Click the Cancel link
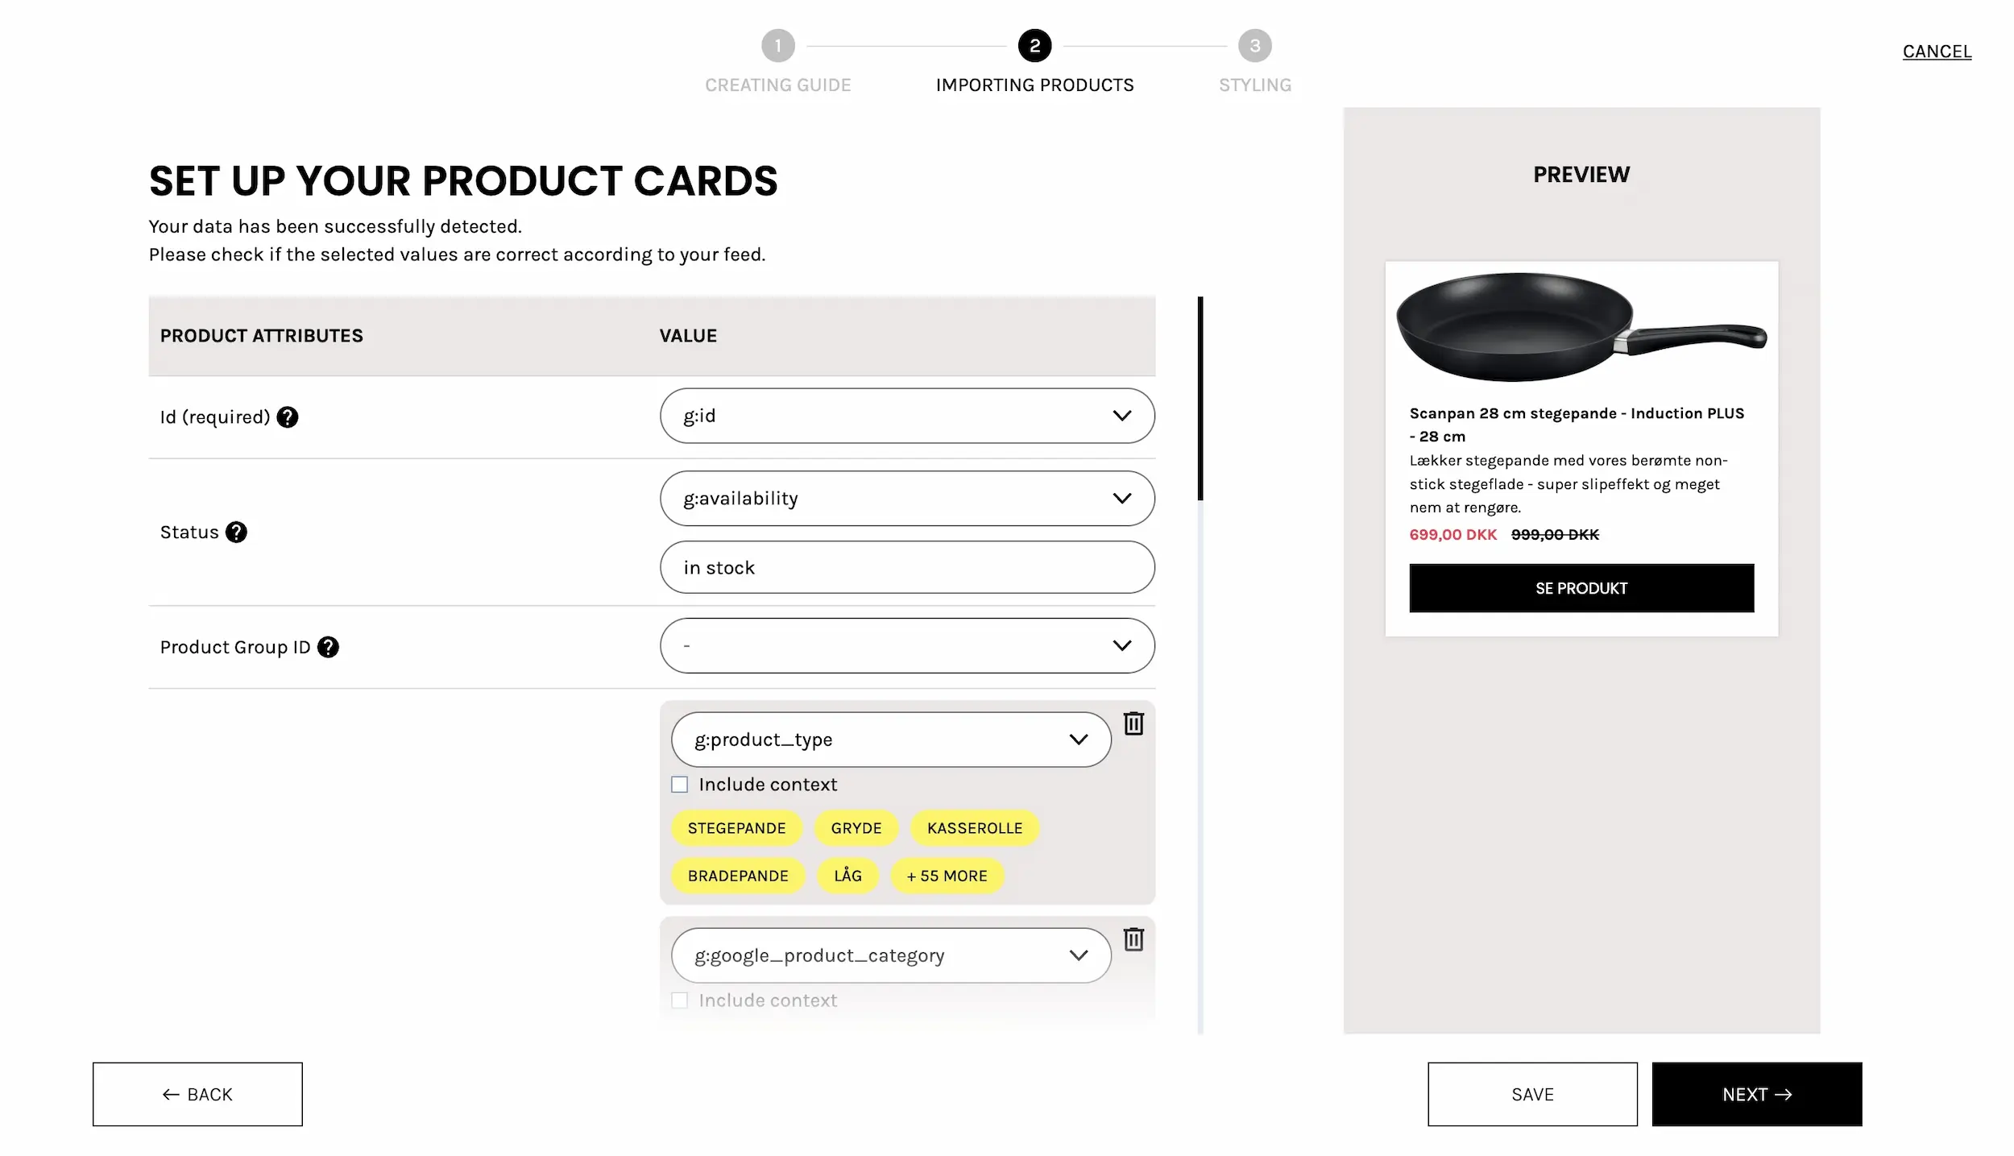 click(1936, 52)
